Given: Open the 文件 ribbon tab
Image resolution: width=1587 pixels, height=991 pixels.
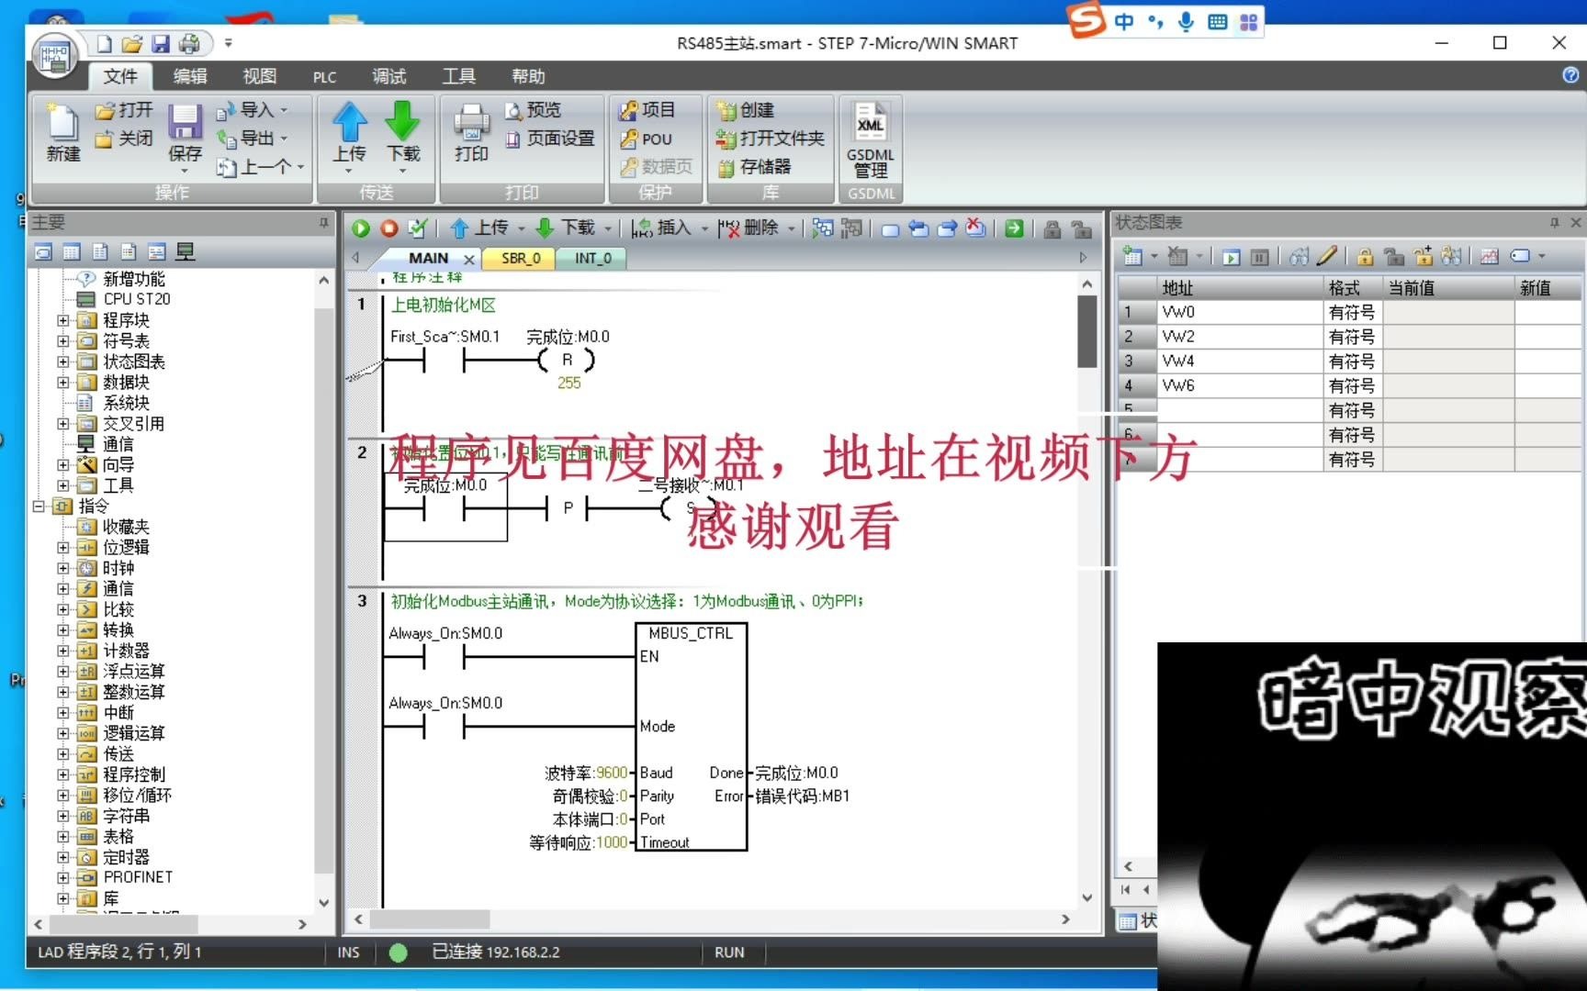Looking at the screenshot, I should [x=120, y=76].
